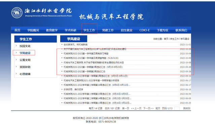
Task: Open 联系我们 navigation item
Action: 181,30
